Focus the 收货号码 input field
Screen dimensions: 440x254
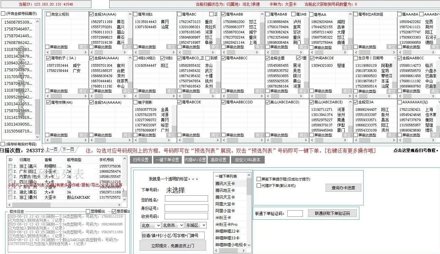pyautogui.click(x=186, y=216)
